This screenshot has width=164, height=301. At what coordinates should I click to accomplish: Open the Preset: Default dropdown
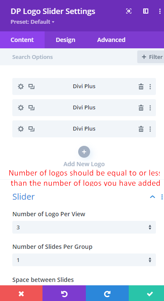tap(33, 22)
